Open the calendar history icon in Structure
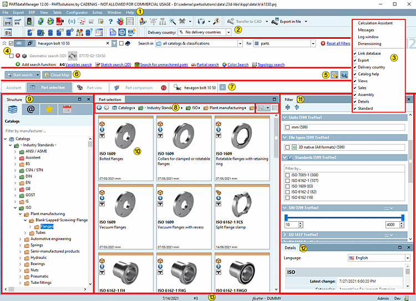 click(67, 109)
